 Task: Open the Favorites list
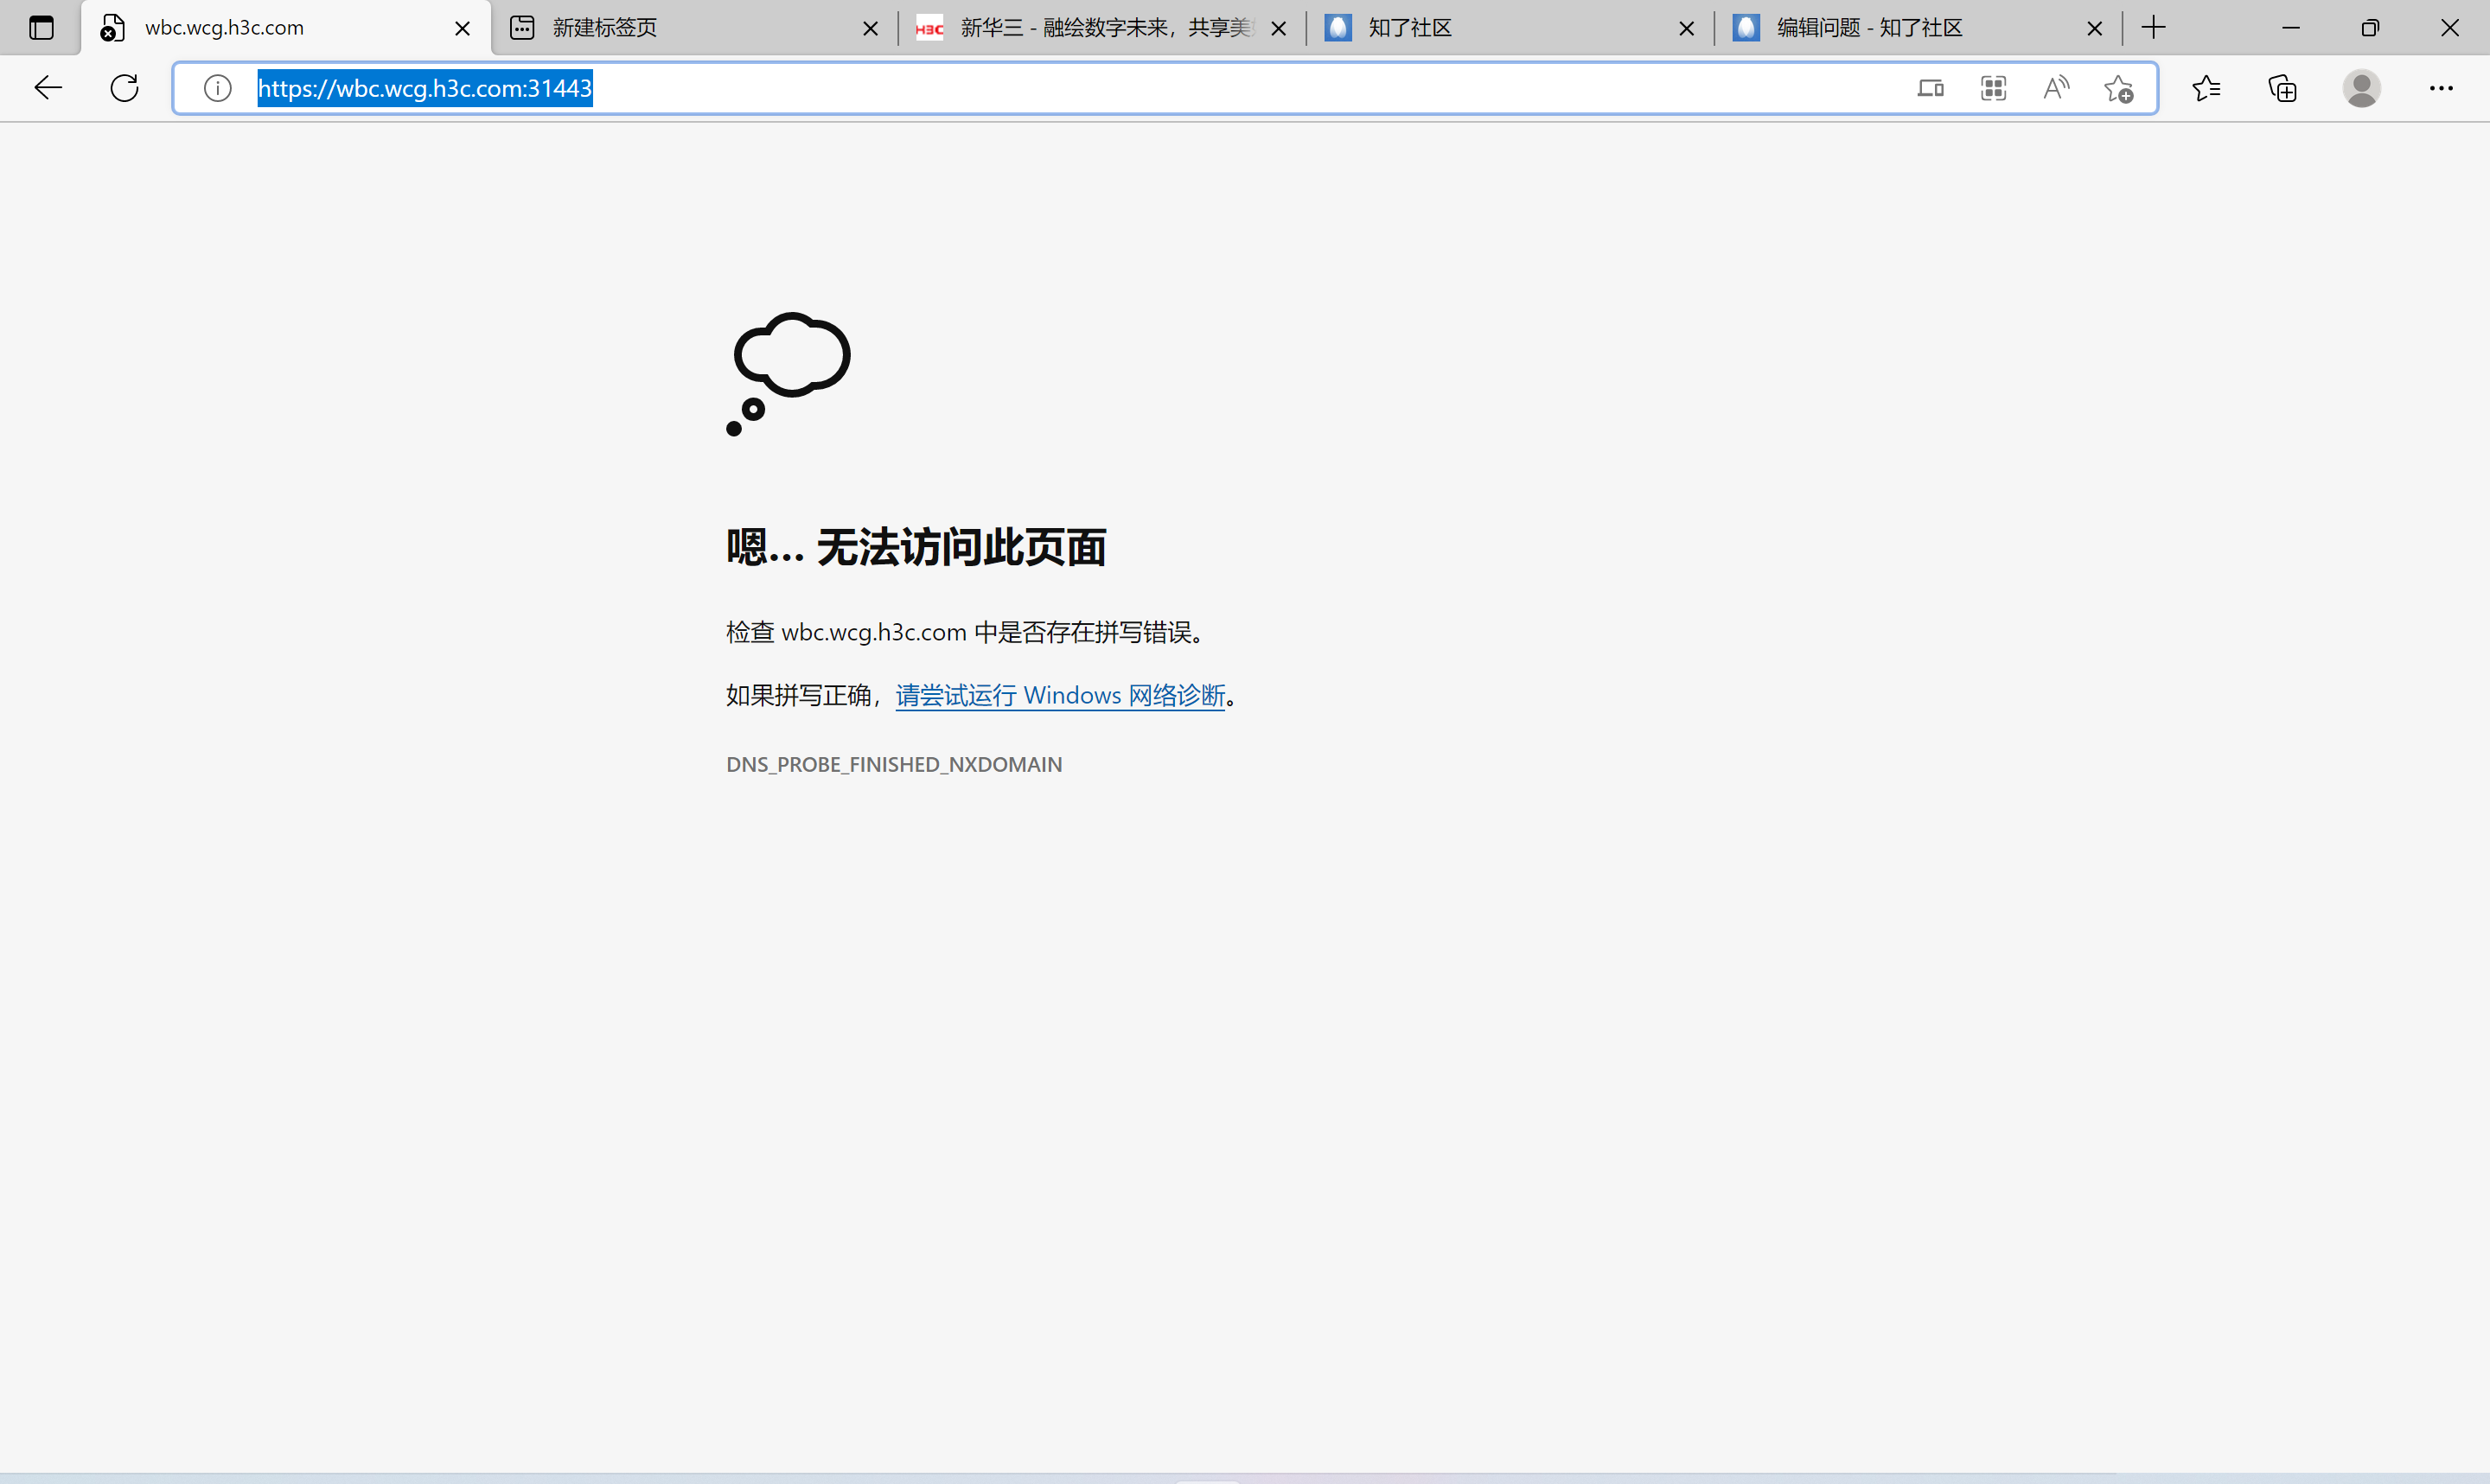[2206, 88]
